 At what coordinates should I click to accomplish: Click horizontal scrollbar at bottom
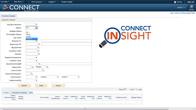[x=85, y=109]
